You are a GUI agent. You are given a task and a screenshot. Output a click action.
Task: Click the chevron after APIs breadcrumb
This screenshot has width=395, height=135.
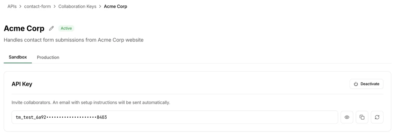[20, 7]
